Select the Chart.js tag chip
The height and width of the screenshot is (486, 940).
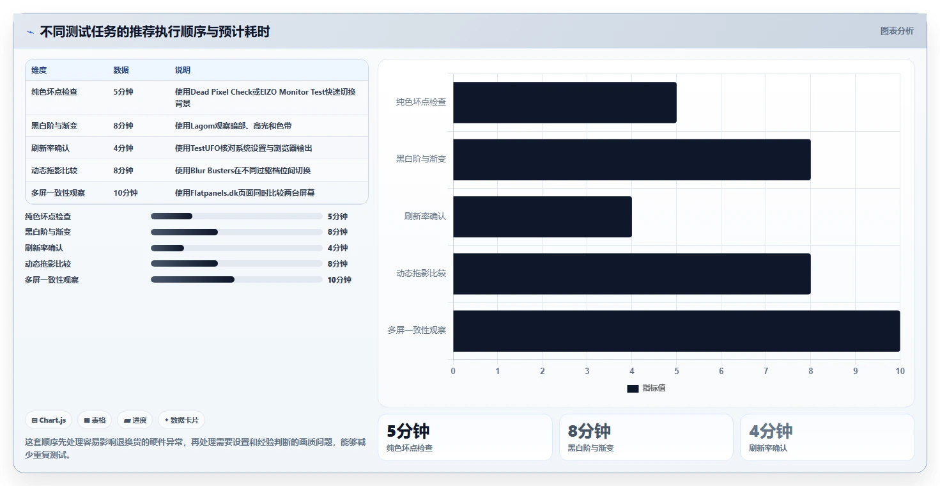coord(49,420)
